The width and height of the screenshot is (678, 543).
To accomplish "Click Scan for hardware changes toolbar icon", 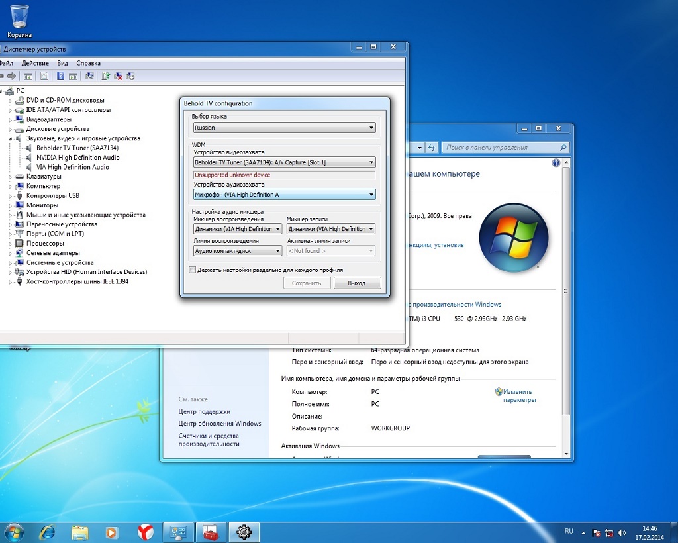I will tap(89, 76).
